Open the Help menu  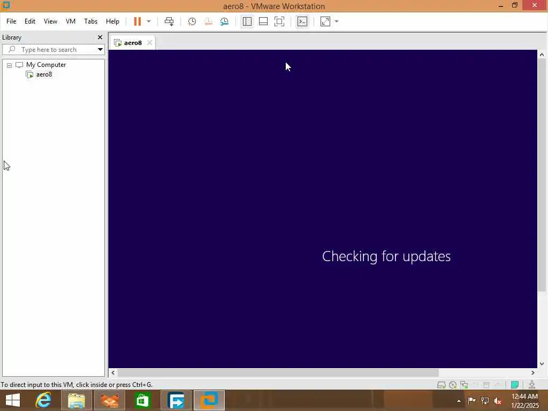[x=112, y=21]
